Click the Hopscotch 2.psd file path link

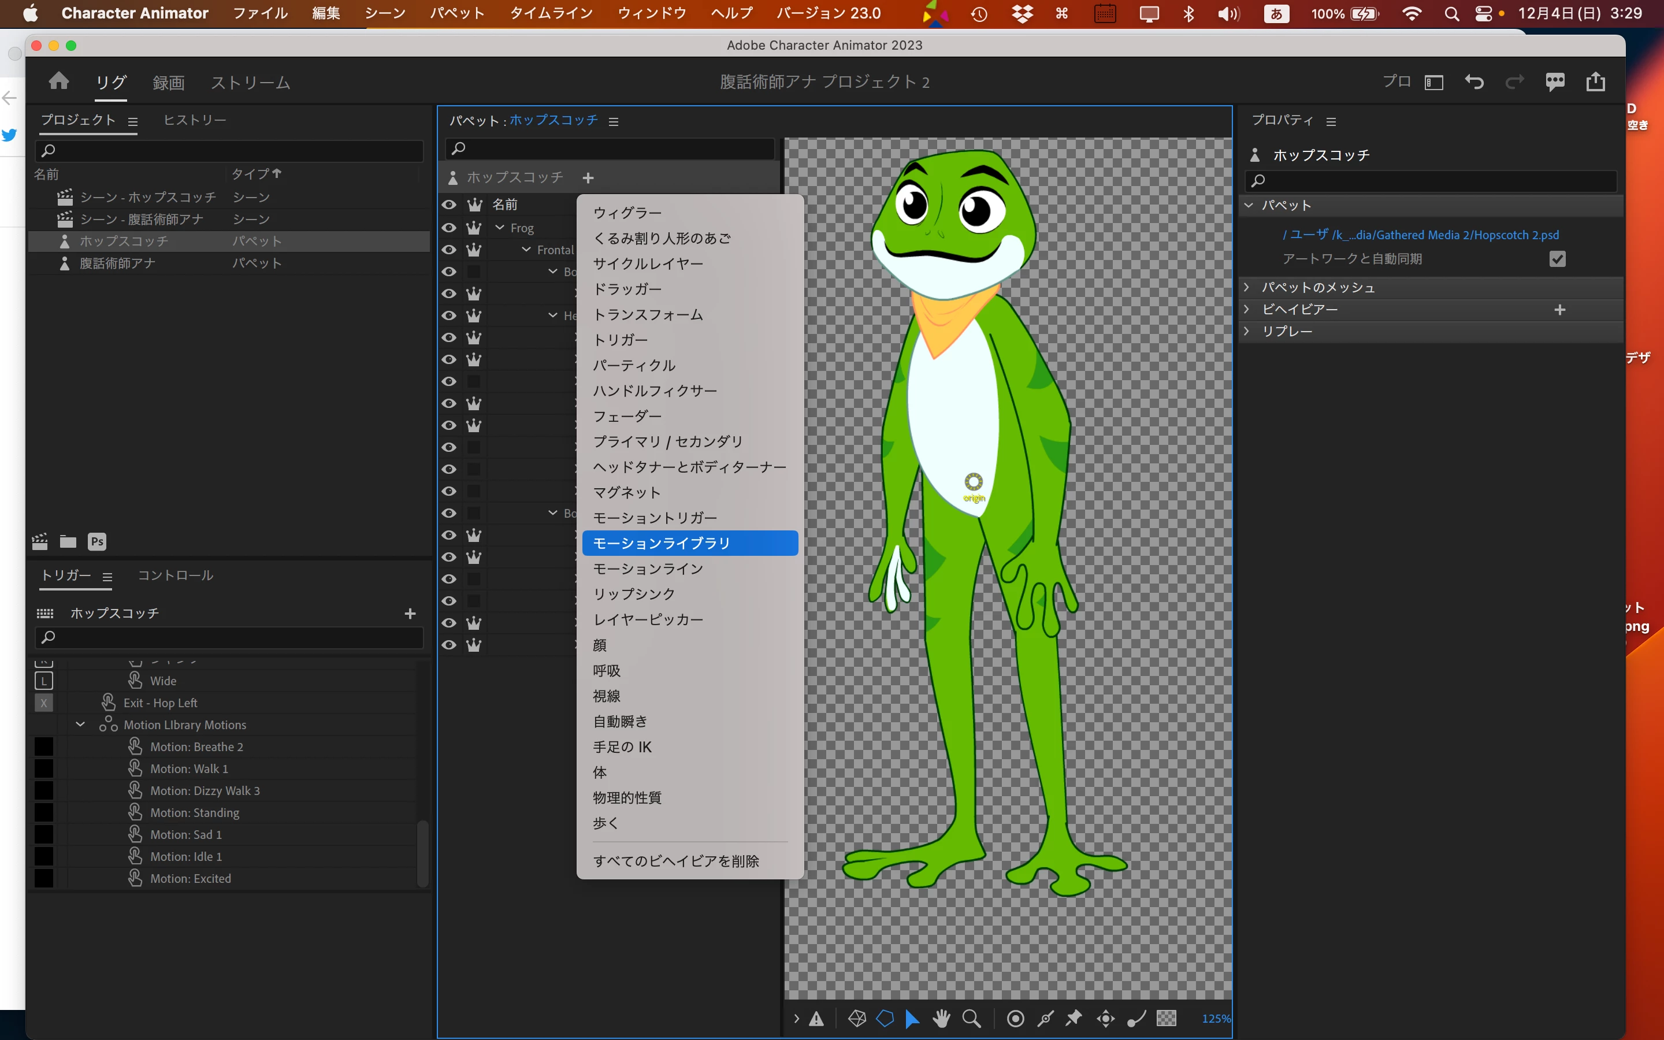coord(1421,235)
